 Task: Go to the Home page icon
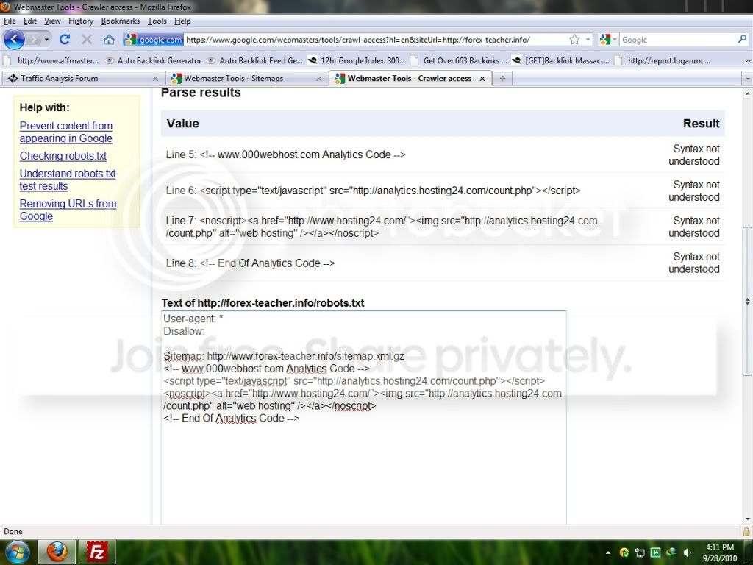[x=109, y=40]
